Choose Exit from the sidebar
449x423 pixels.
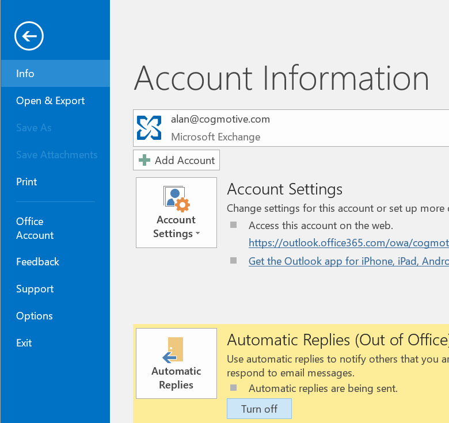click(x=24, y=343)
